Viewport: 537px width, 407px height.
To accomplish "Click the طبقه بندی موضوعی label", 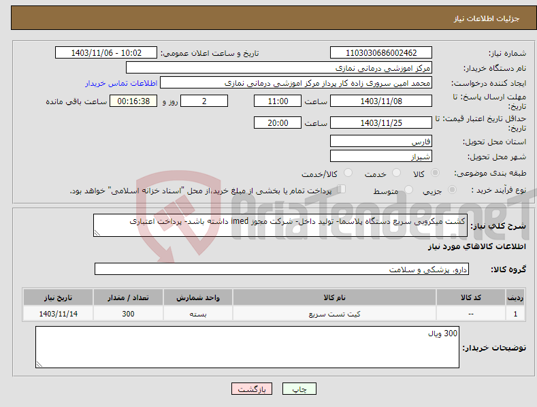I will 490,174.
